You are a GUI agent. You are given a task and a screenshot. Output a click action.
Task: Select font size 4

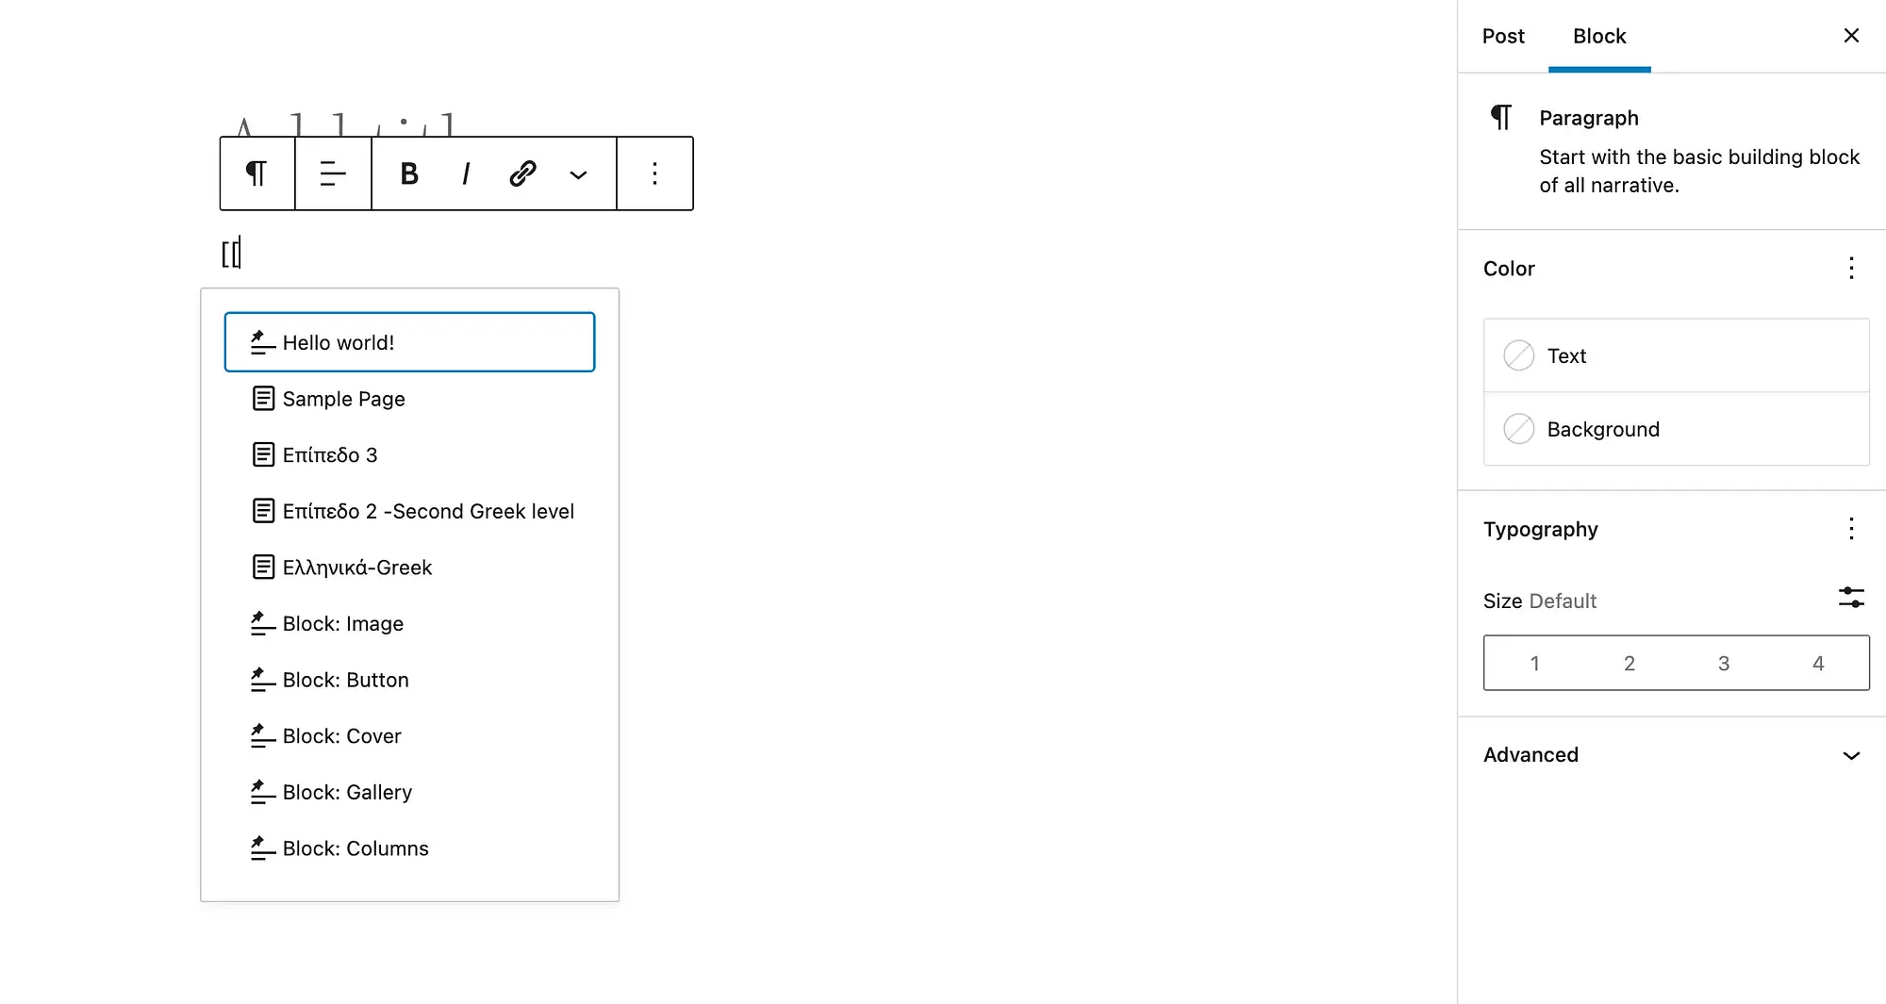(1818, 664)
